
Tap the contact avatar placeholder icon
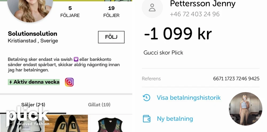point(152,8)
